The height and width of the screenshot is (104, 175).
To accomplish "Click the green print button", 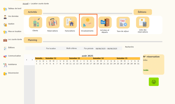I will 154,82.
